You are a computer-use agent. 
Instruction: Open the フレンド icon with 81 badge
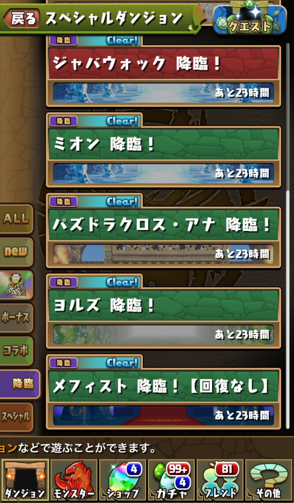tap(220, 480)
